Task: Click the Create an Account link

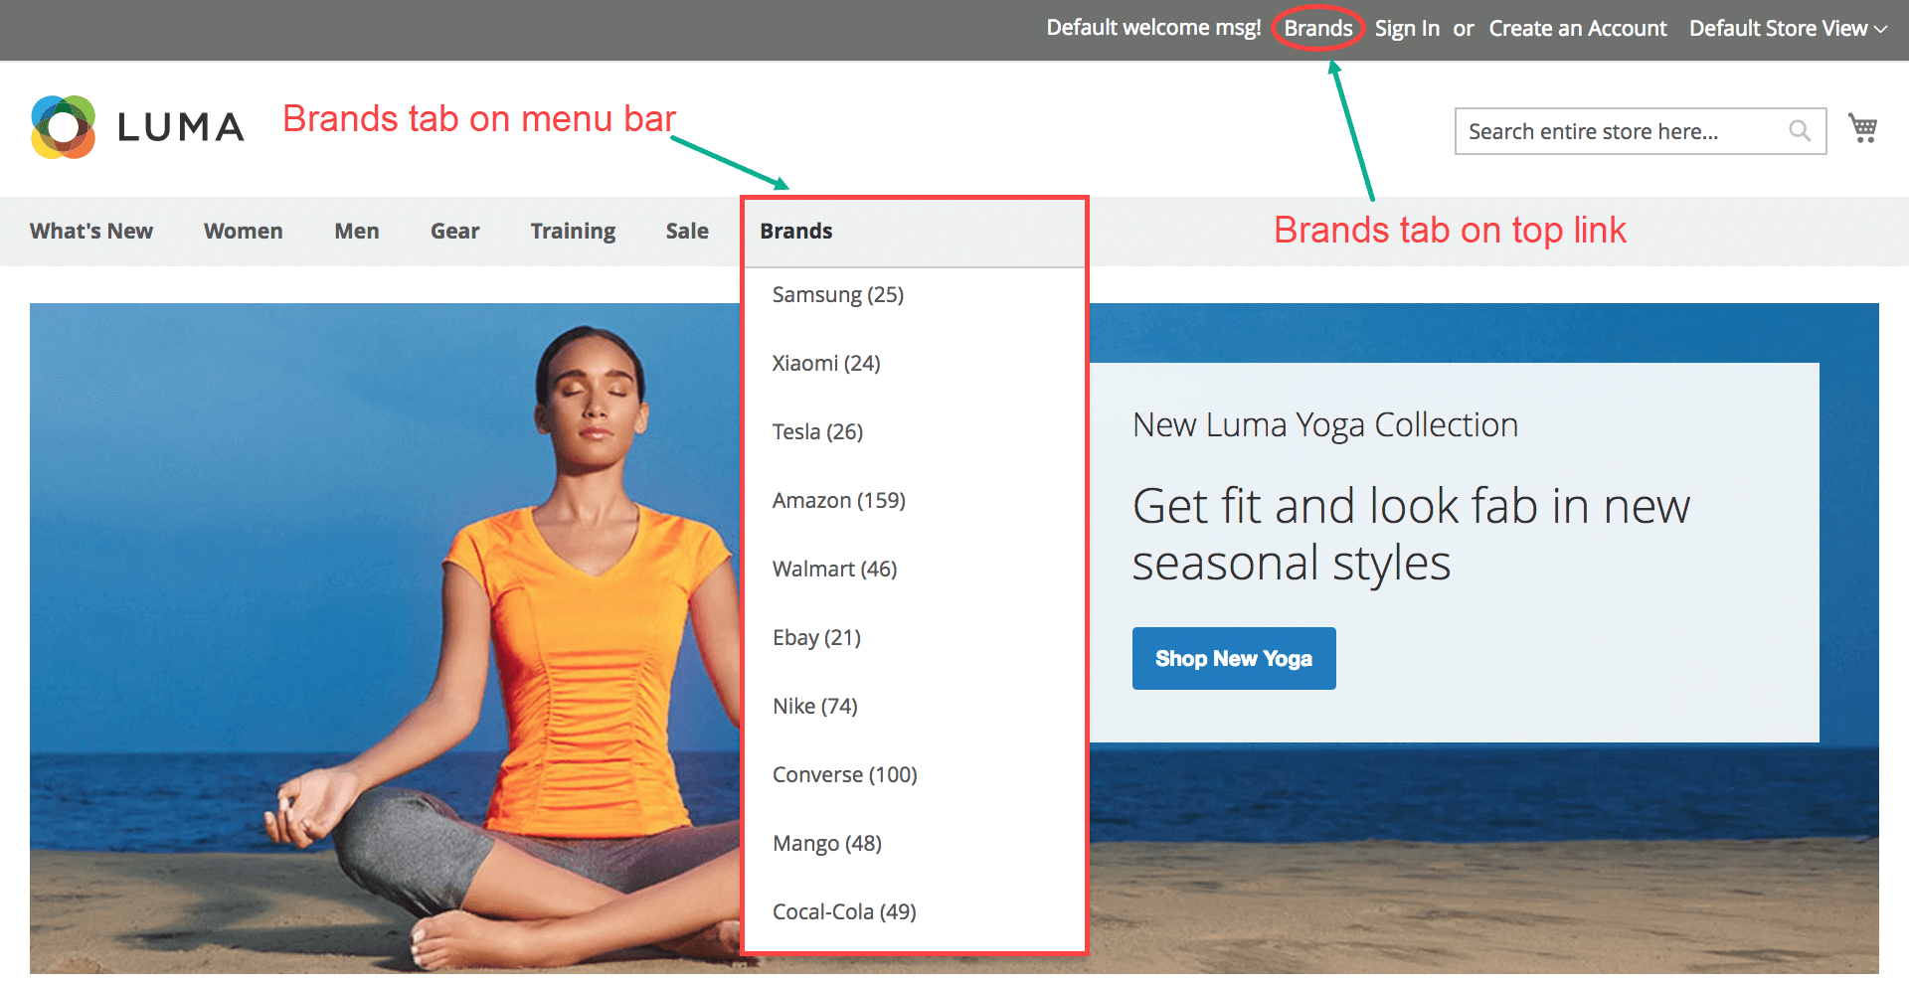Action: pos(1577,28)
